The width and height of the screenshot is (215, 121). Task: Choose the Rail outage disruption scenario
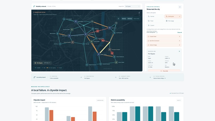point(173,21)
